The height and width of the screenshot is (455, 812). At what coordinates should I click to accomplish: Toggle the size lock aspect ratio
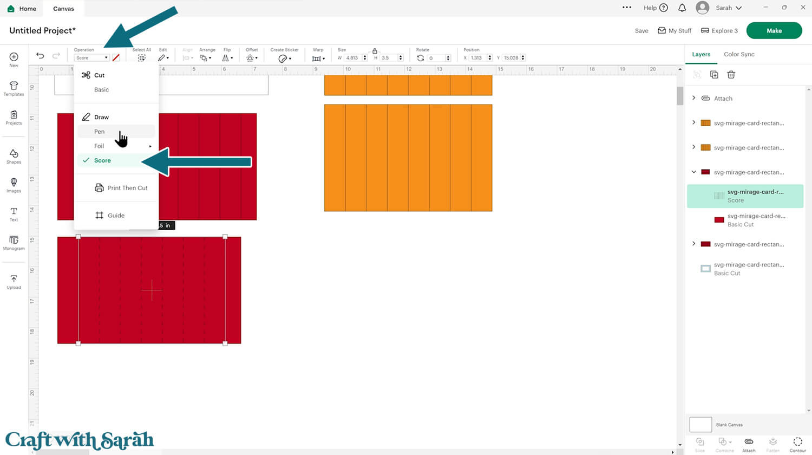click(x=375, y=51)
